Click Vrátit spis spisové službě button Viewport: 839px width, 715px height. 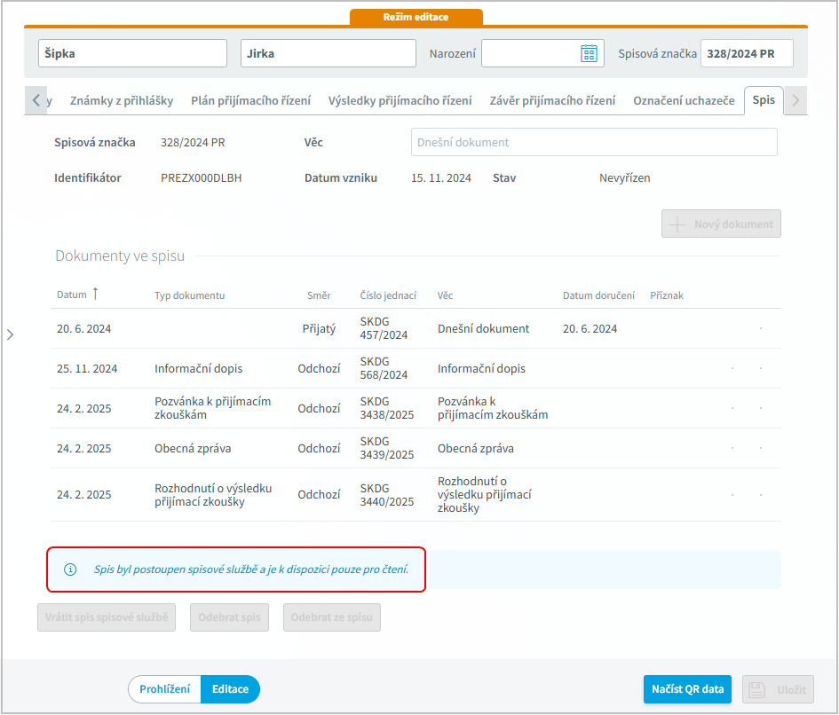[107, 617]
